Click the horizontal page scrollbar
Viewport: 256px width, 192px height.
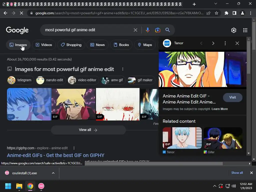click(x=154, y=163)
